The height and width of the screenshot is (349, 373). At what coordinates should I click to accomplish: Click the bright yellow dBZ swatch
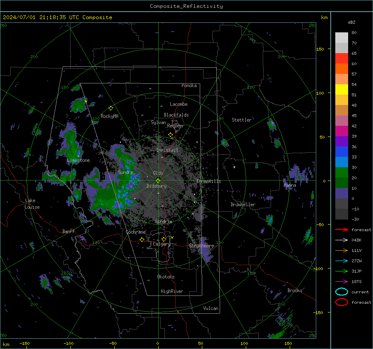pos(342,90)
